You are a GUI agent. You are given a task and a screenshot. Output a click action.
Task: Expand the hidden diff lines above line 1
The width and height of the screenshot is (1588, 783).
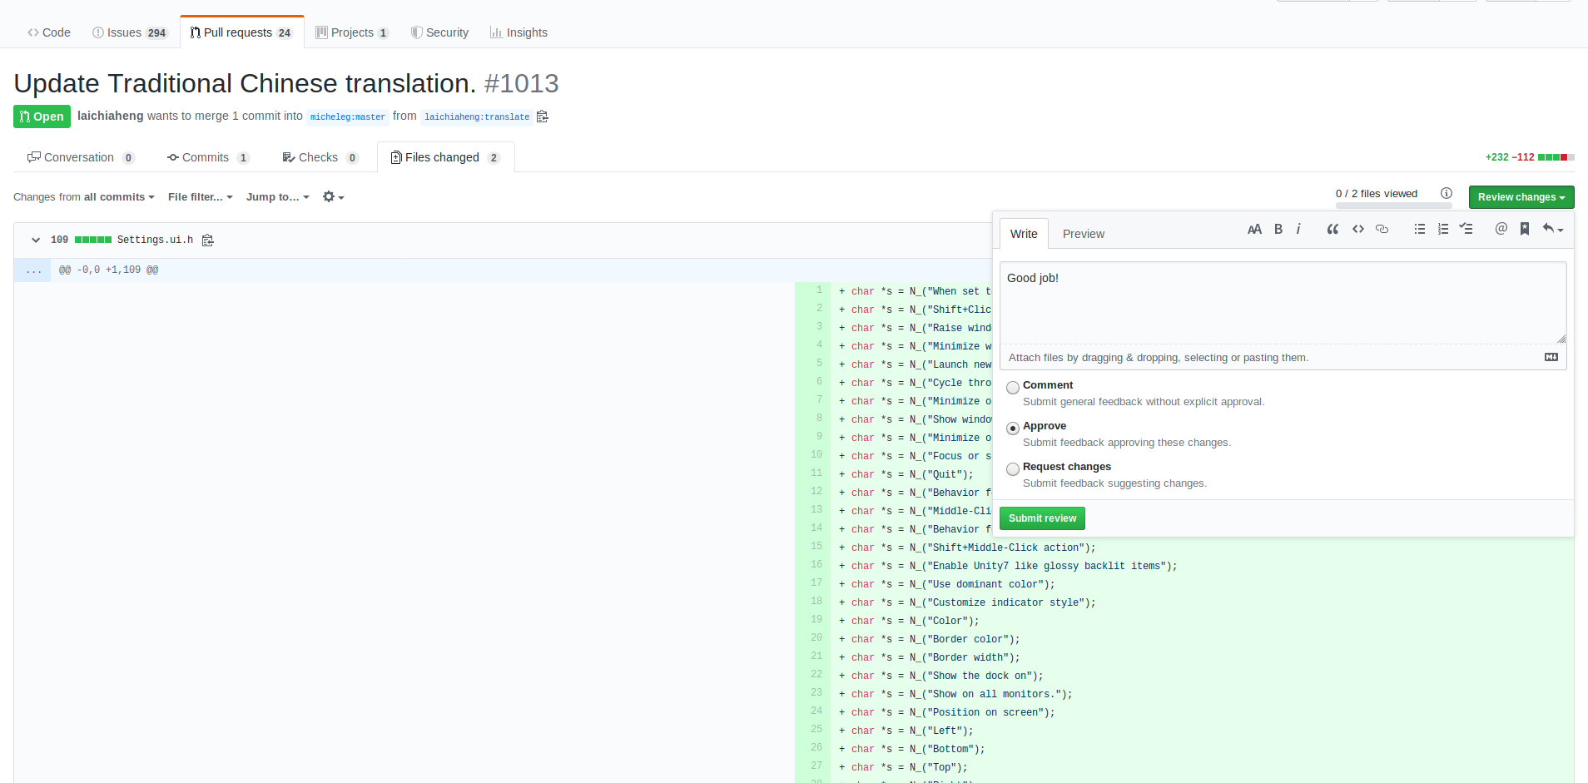(x=33, y=270)
